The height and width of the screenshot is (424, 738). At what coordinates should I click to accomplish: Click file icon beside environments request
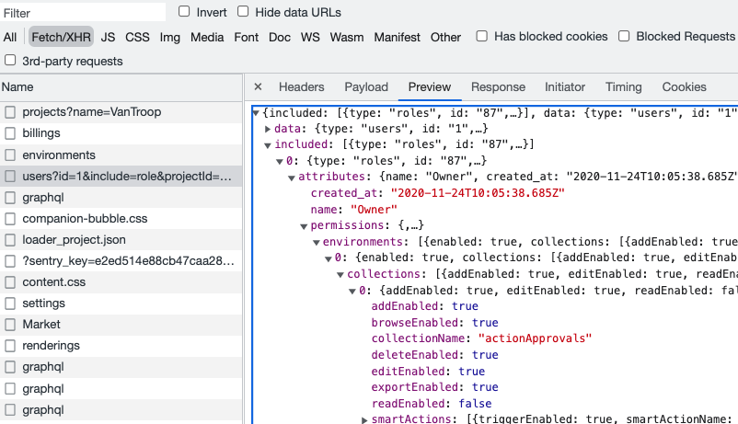[10, 155]
